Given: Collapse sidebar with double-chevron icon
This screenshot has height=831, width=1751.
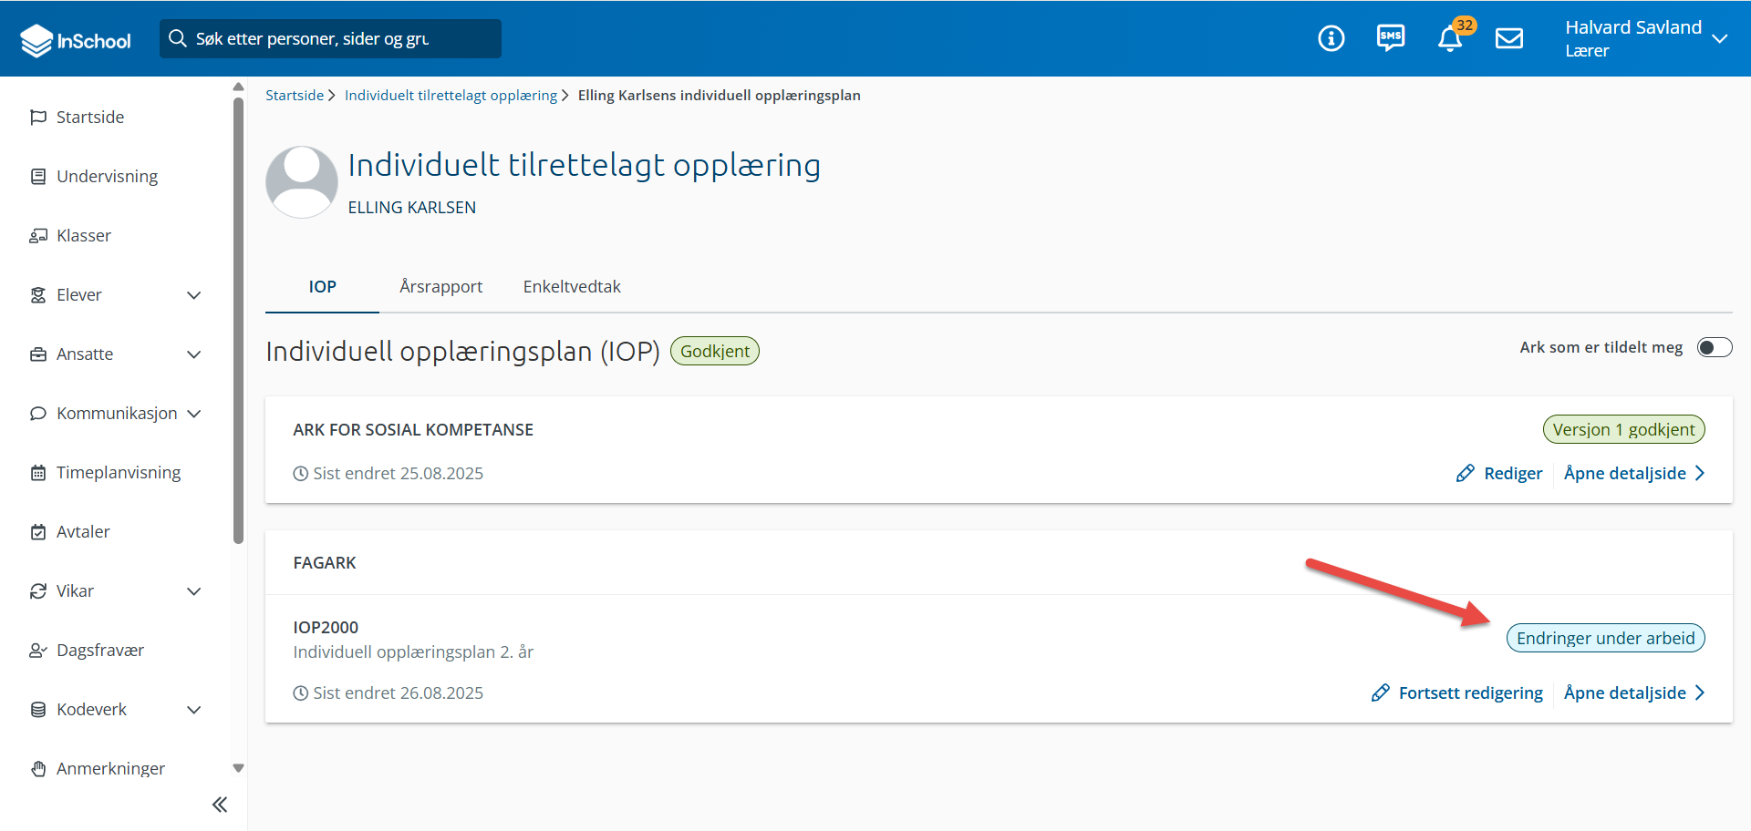Looking at the screenshot, I should coord(219,805).
